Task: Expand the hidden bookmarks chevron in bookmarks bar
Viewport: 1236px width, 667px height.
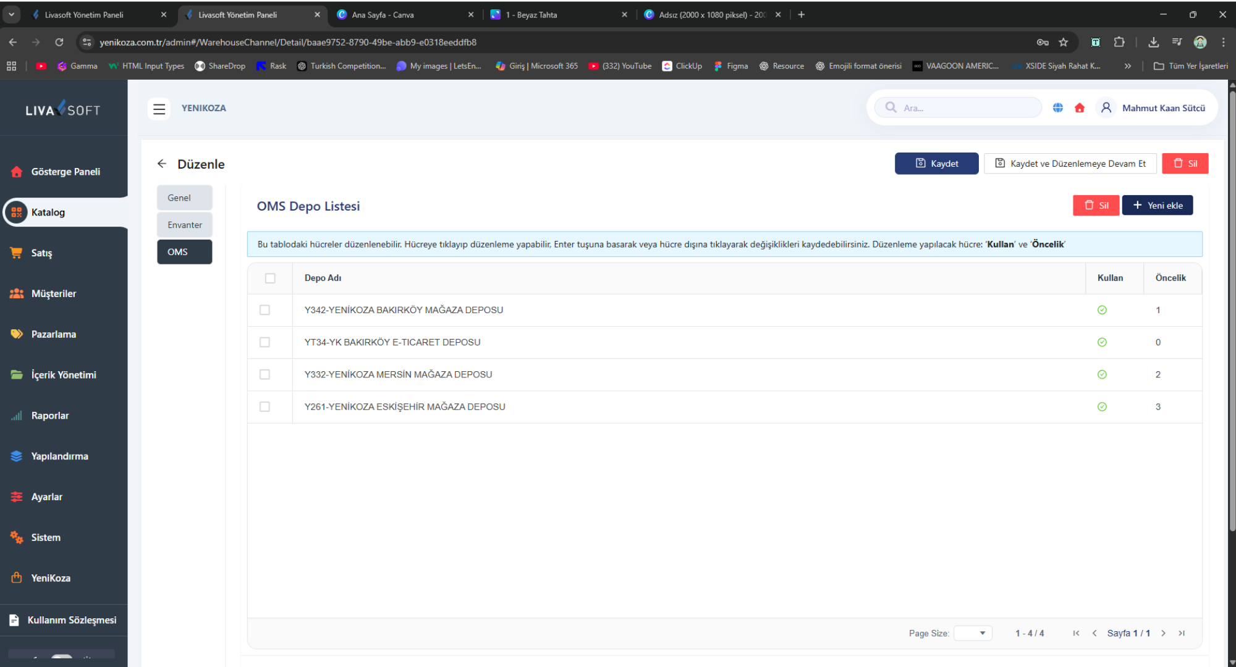Action: tap(1128, 66)
